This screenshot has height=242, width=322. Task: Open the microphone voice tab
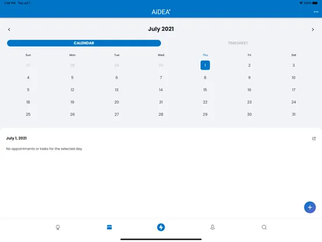[x=212, y=227]
